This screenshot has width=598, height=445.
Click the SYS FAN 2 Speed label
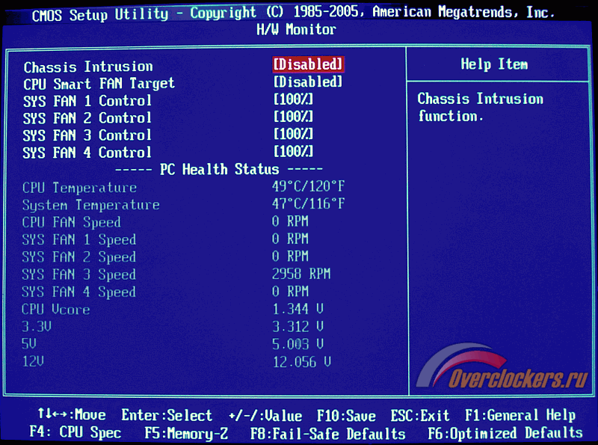click(79, 257)
